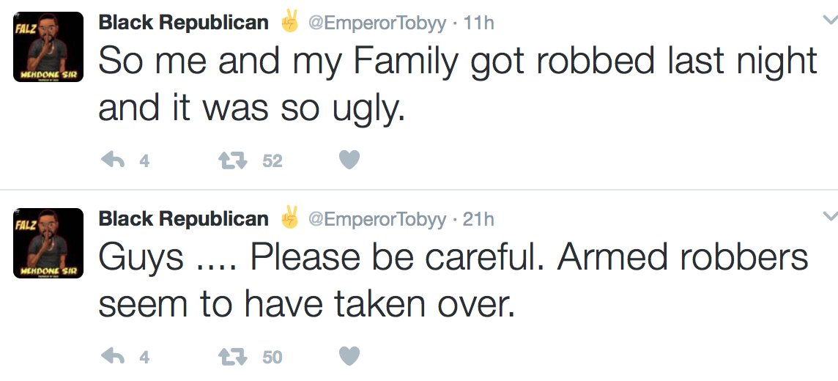
Task: Retweet the 'got robbed last night' tweet
Action: 231,160
